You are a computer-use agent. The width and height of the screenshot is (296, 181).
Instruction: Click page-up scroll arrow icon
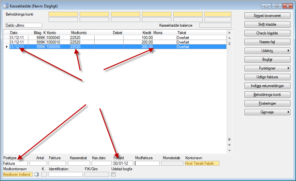(x=229, y=38)
